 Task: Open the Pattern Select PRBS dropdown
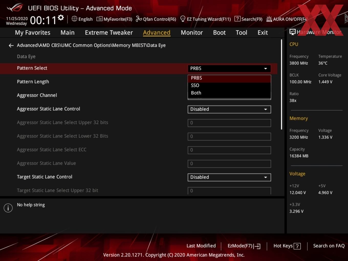pyautogui.click(x=229, y=69)
